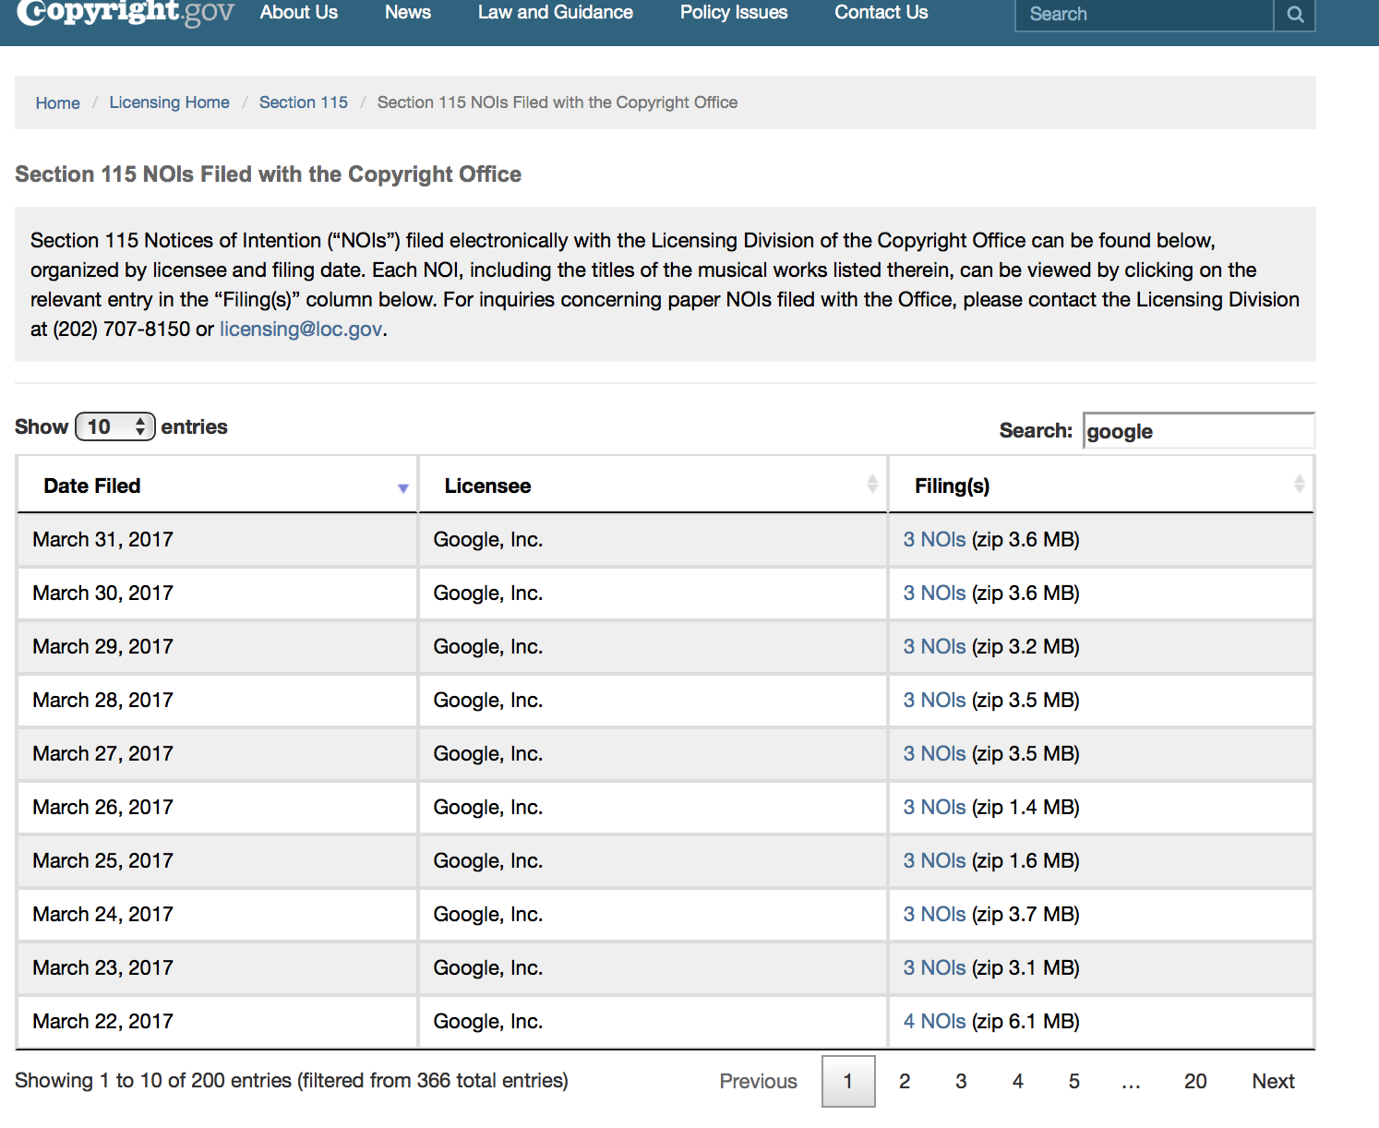Go to the Next page of results

(x=1273, y=1082)
